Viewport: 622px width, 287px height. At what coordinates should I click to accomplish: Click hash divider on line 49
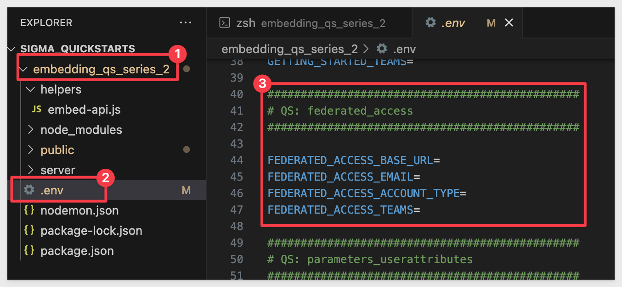point(424,243)
